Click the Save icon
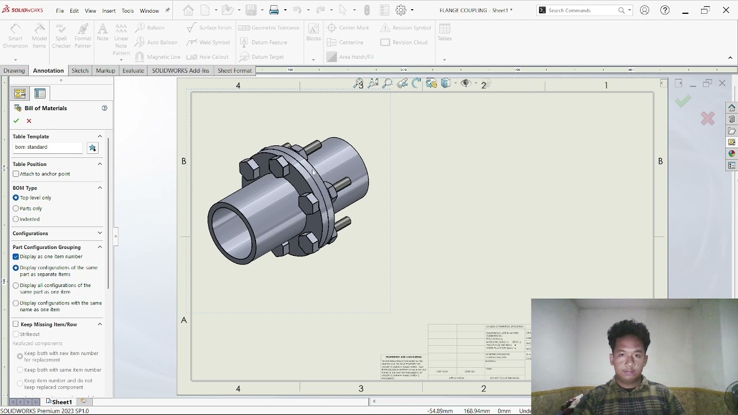Viewport: 738px width, 415px height. click(x=250, y=10)
